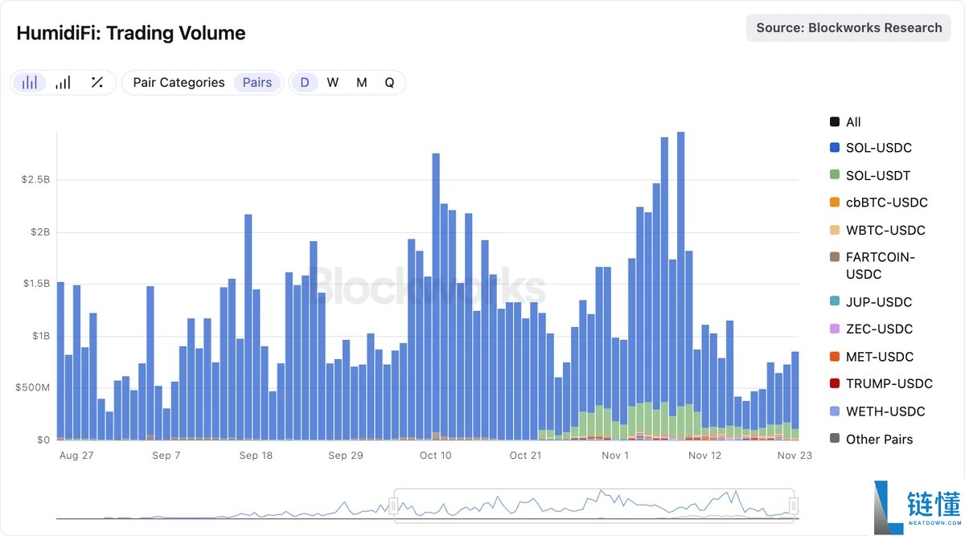Select quarterly (Q) interval
The image size is (965, 536).
click(389, 83)
